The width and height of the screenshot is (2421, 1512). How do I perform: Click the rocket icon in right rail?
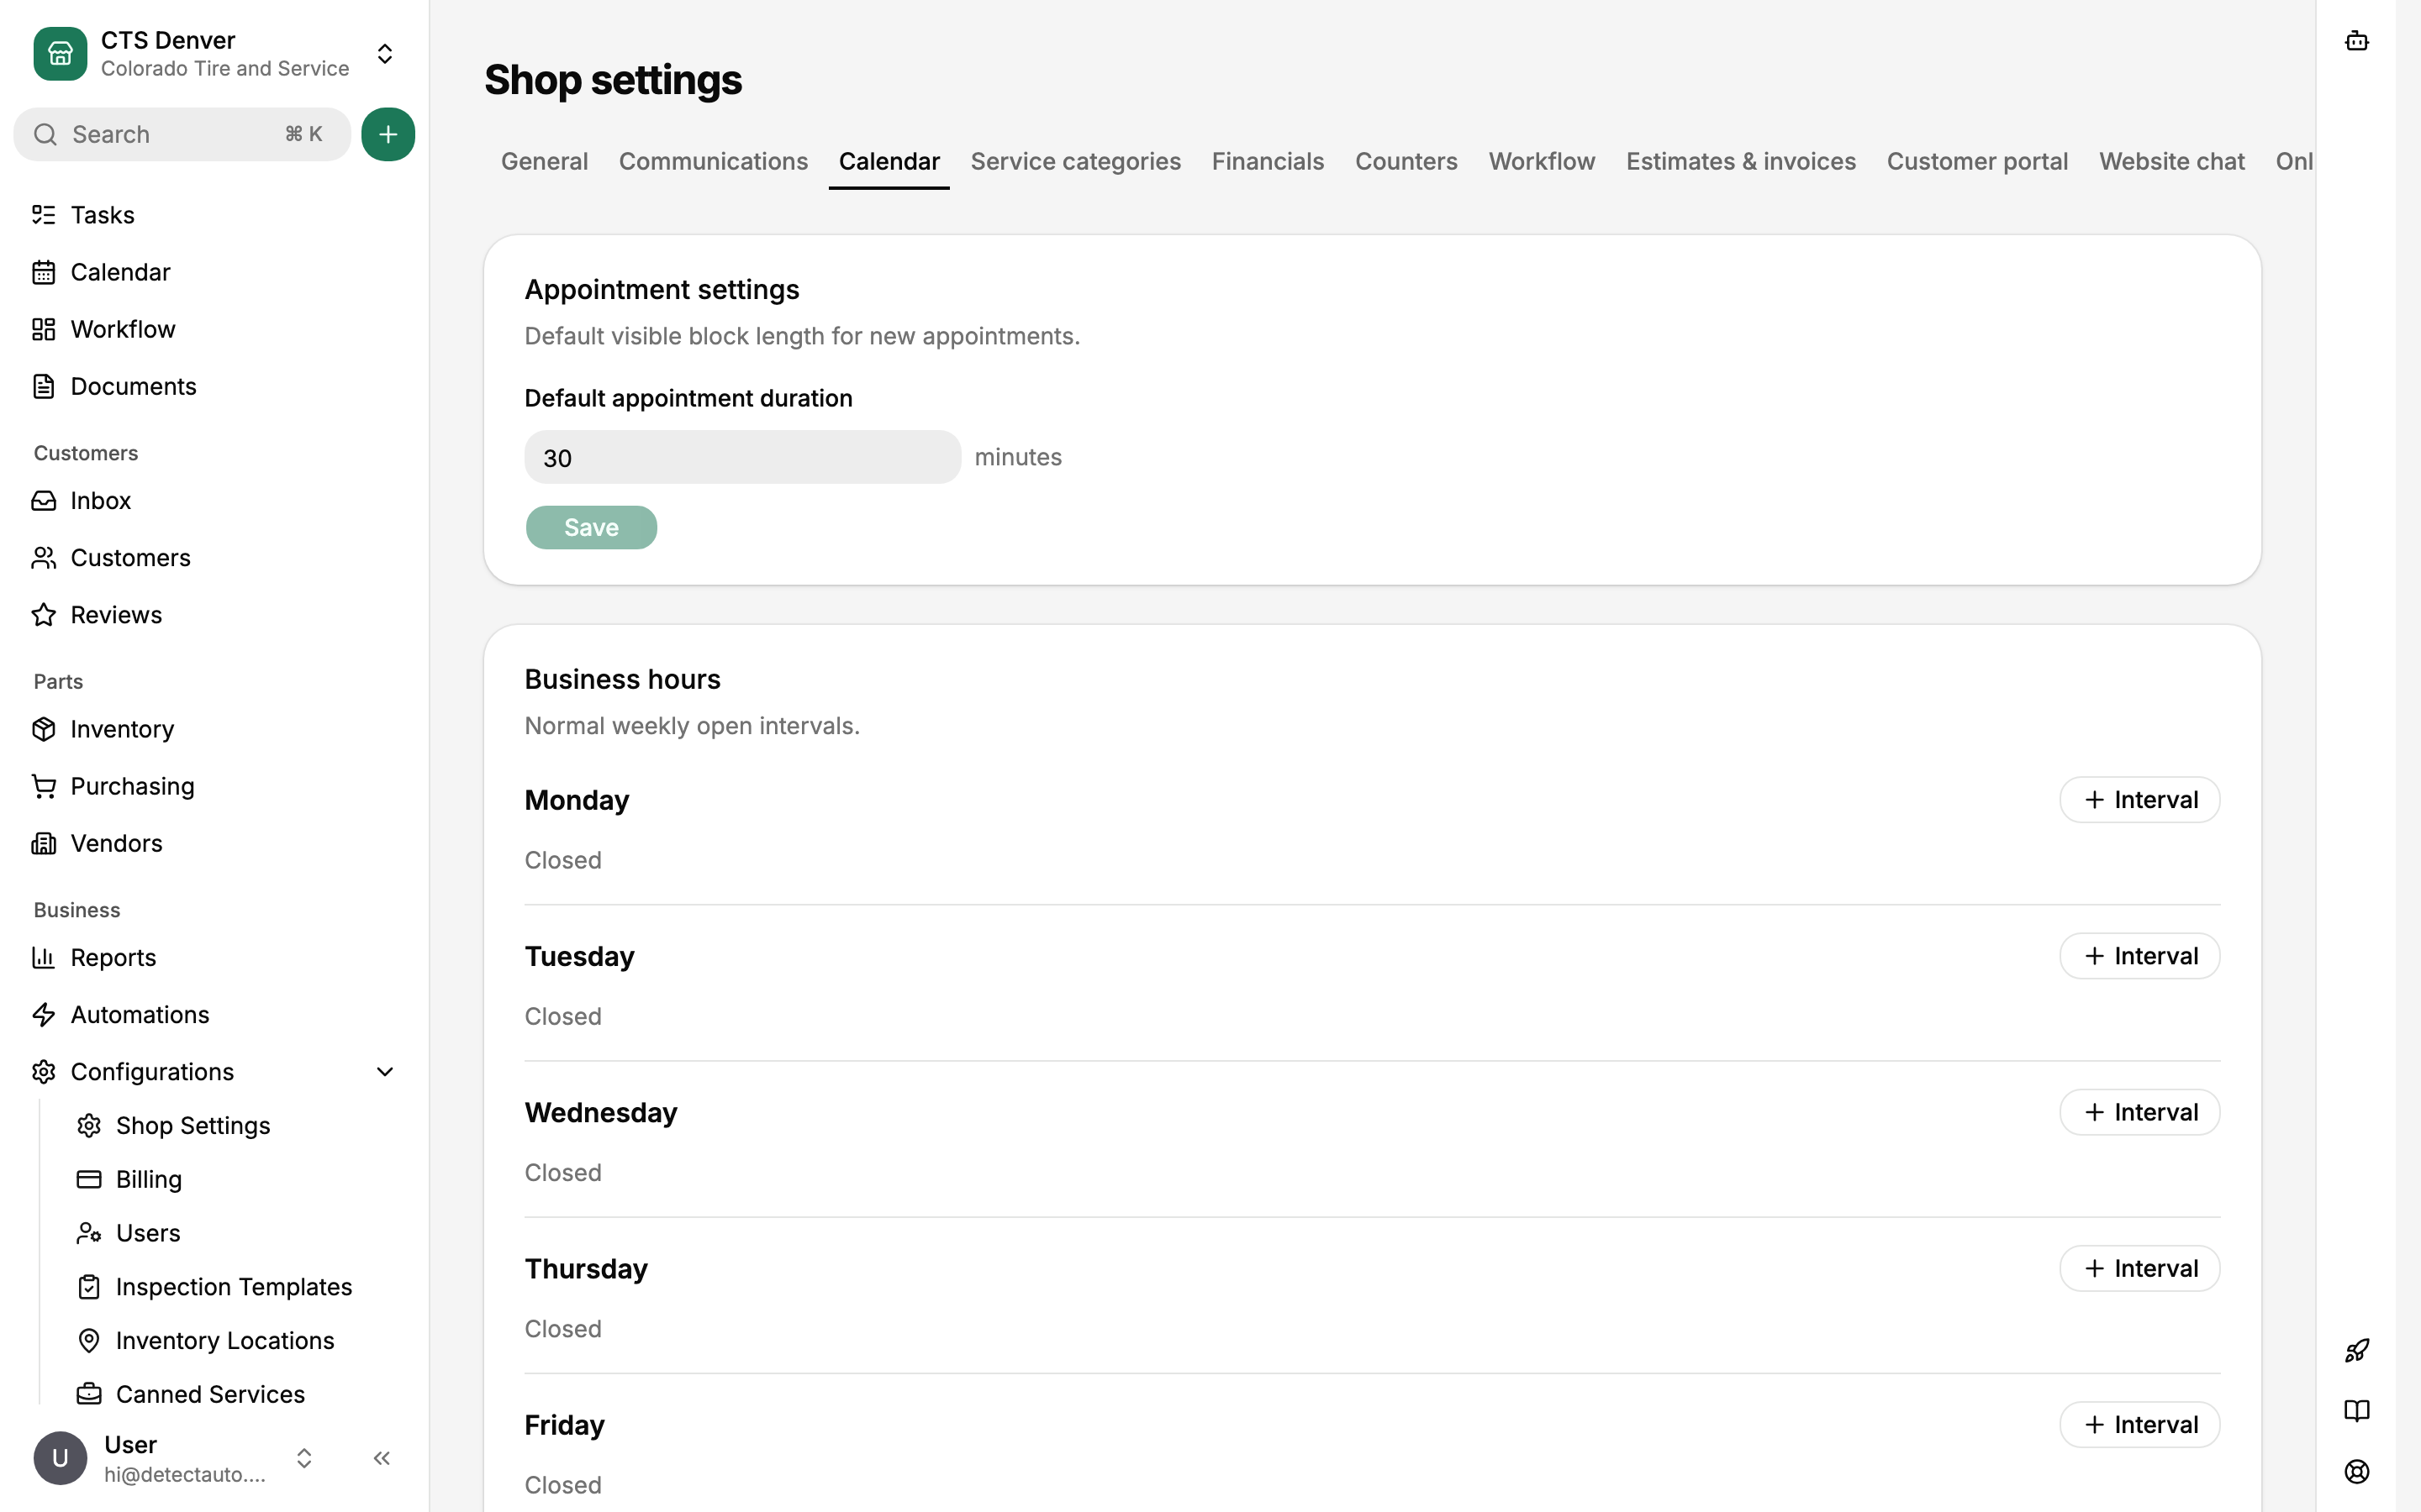[2357, 1351]
